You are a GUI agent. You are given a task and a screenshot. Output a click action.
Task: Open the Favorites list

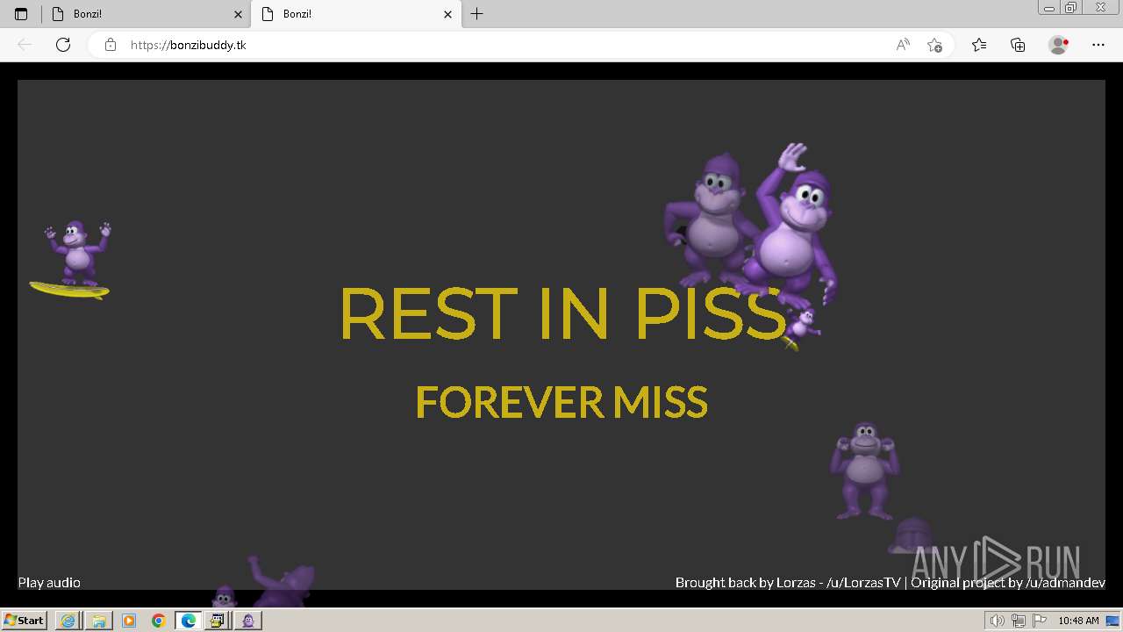click(x=979, y=45)
